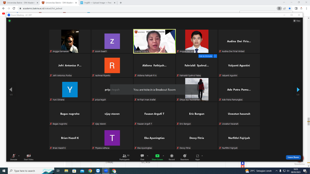Screen dimensions: 310x174
Task: Reload the page in Chrome
Action: pos(14,9)
